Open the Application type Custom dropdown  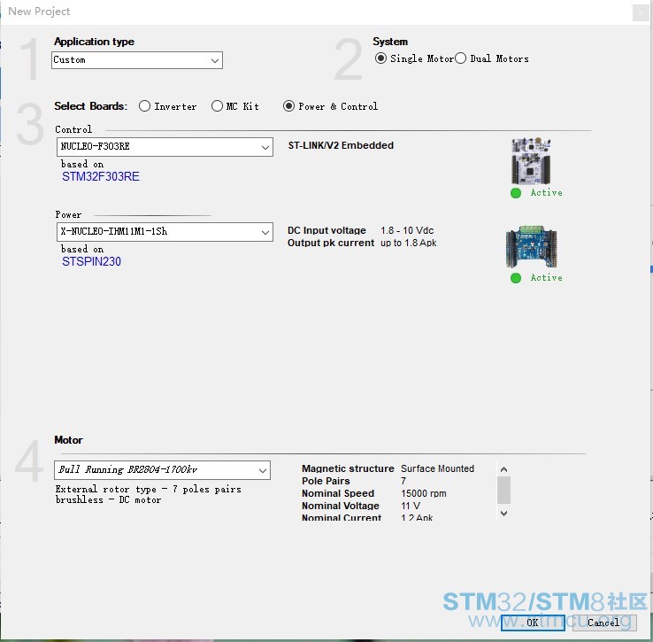[x=137, y=60]
